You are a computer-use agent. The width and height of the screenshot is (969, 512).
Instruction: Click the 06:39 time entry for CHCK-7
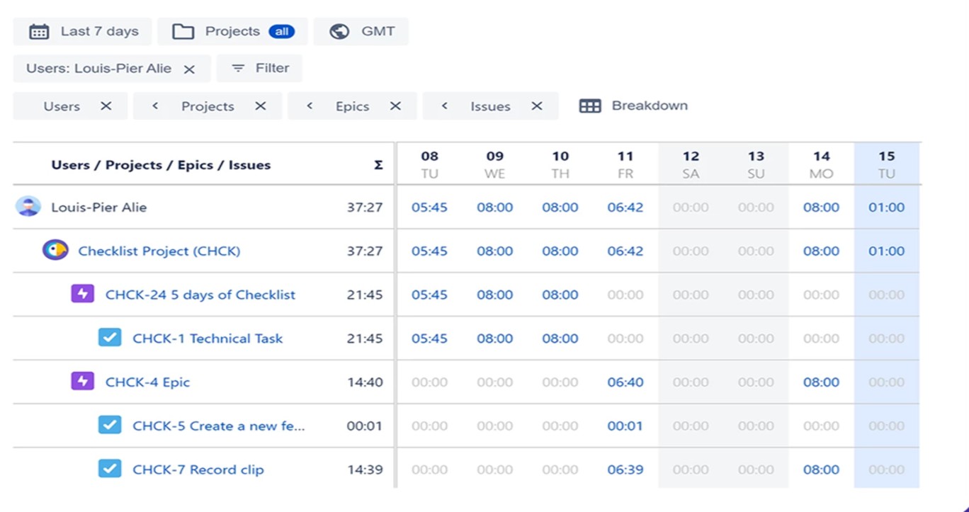tap(625, 470)
